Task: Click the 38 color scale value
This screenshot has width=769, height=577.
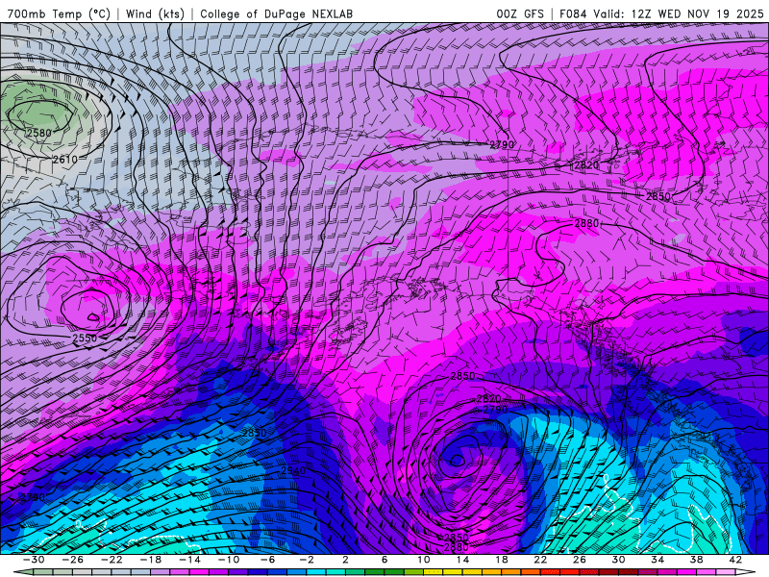Action: coord(696,560)
